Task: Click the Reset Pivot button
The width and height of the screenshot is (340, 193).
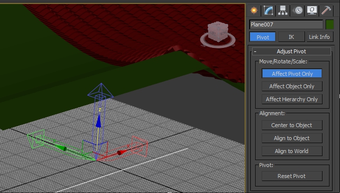Action: tap(292, 176)
